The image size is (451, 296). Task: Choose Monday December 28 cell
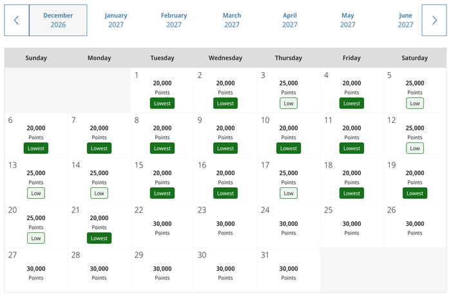(99, 270)
